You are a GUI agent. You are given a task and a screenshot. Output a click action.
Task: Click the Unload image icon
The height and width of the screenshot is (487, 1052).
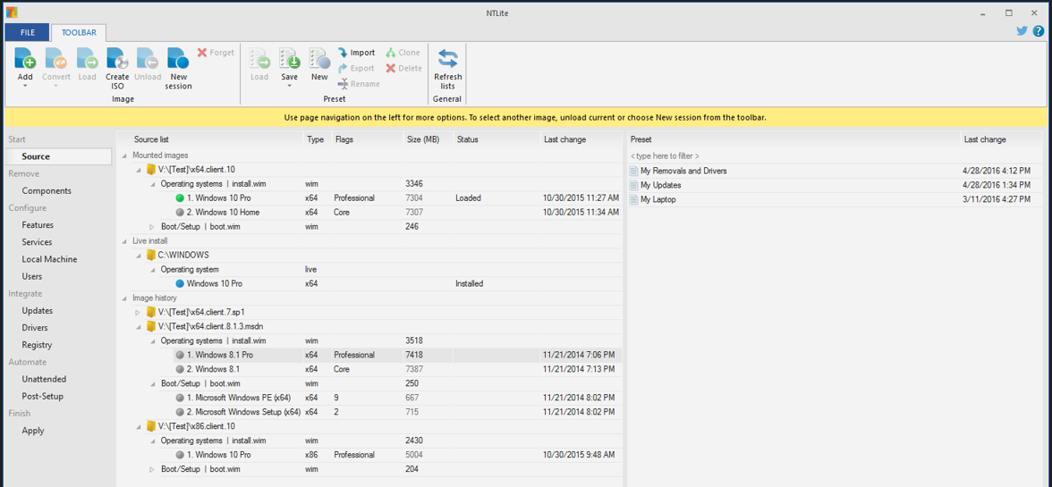(148, 58)
